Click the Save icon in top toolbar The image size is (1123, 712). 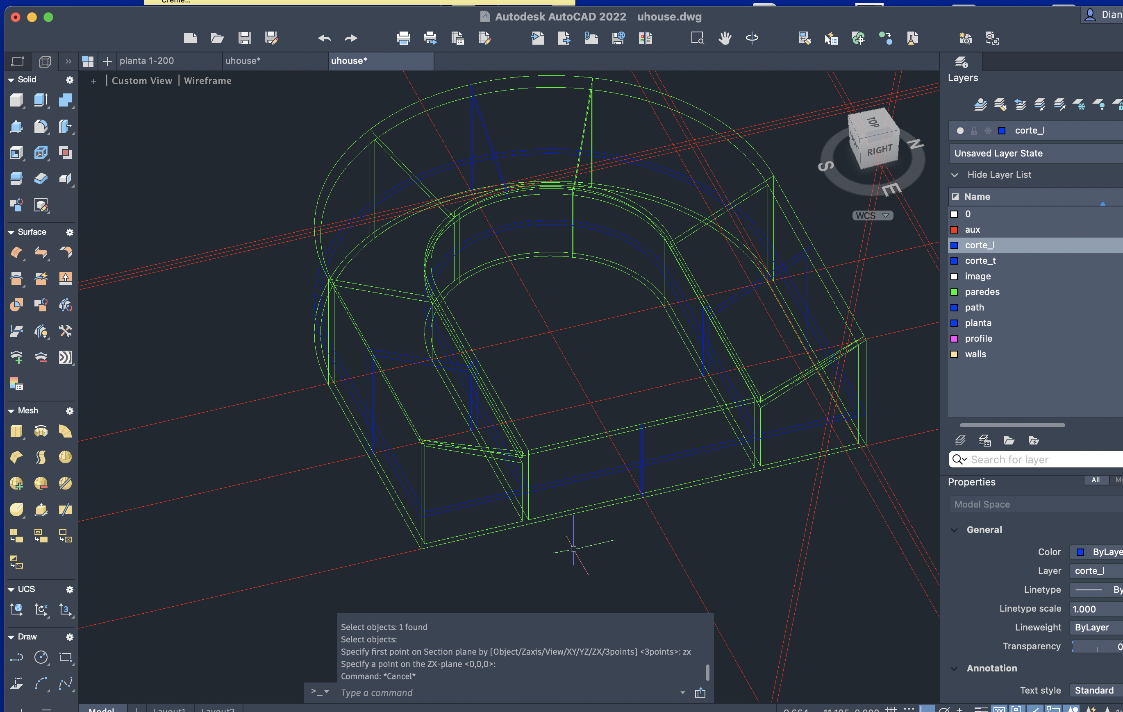coord(244,38)
